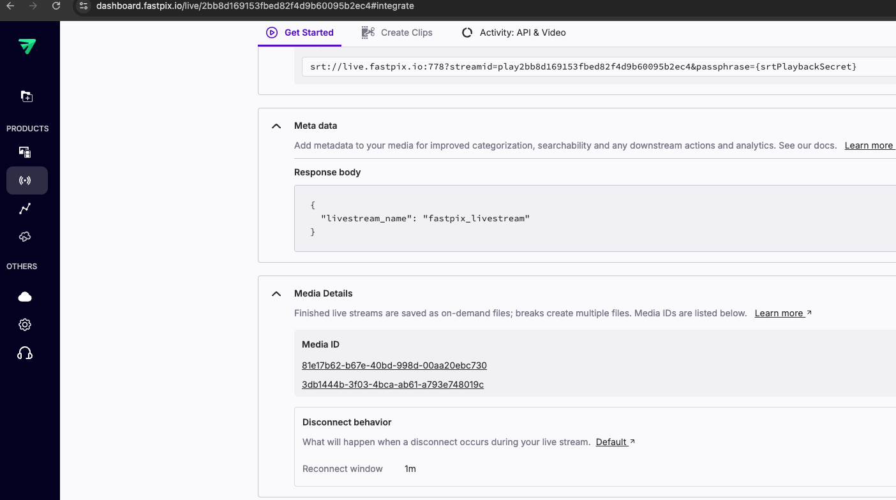896x500 pixels.
Task: Switch to the Create Clips tab
Action: [x=396, y=33]
